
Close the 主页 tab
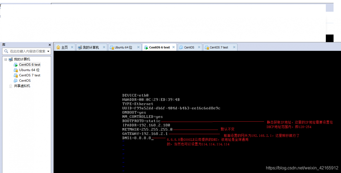point(72,47)
